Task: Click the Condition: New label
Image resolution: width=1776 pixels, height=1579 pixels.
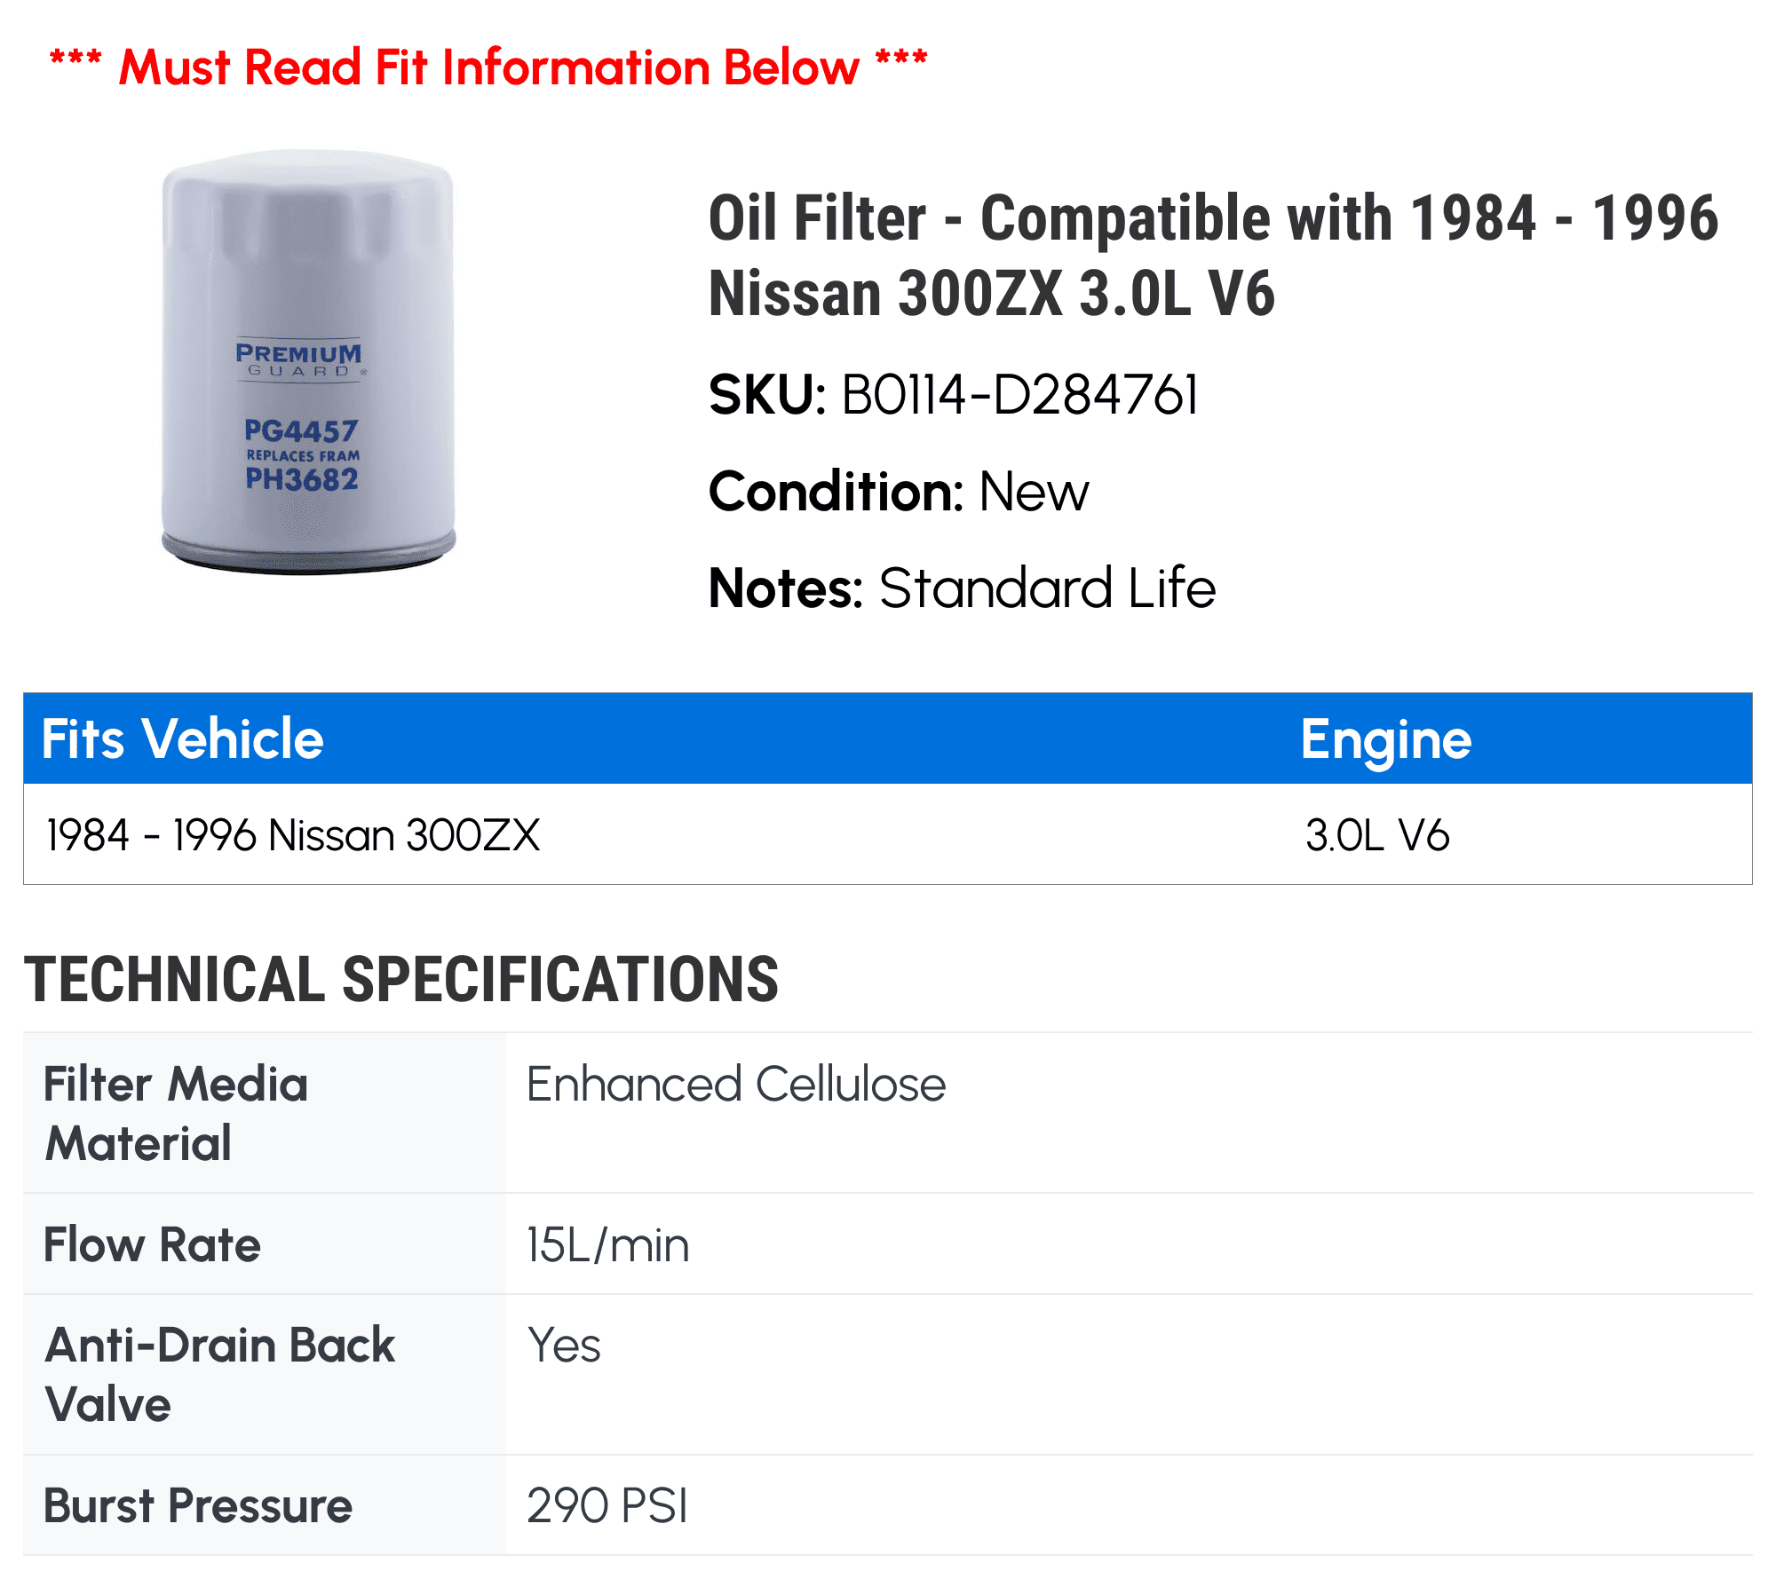Action: pos(898,492)
